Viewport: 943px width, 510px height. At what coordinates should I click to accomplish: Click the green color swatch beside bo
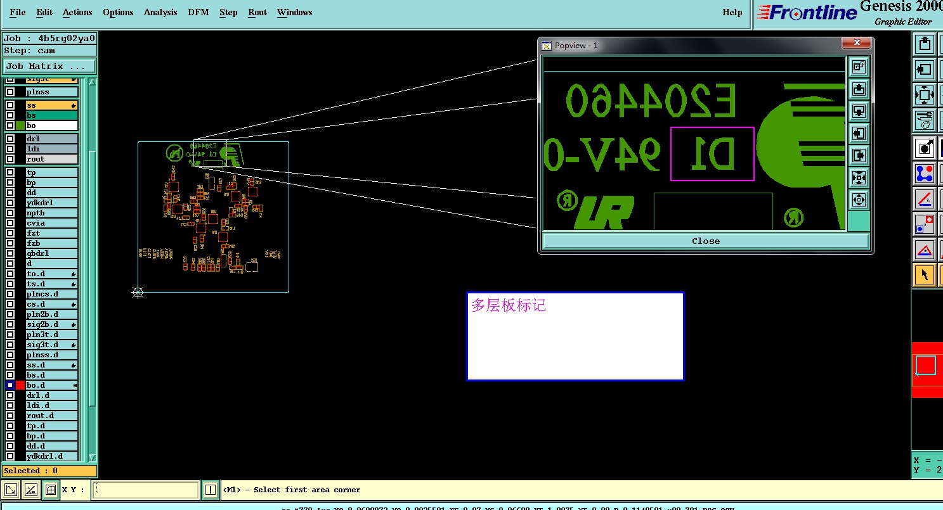click(x=20, y=125)
